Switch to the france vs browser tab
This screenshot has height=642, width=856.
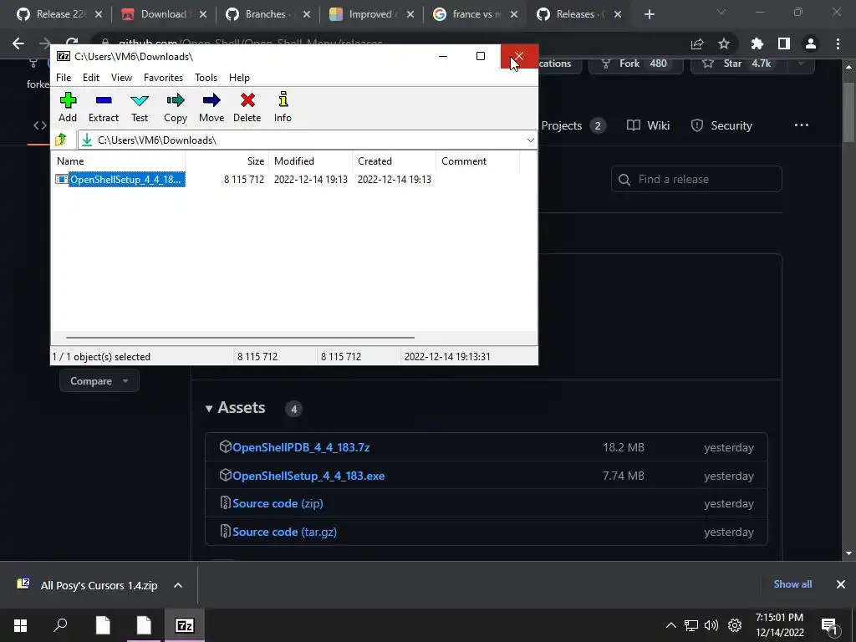click(x=475, y=14)
